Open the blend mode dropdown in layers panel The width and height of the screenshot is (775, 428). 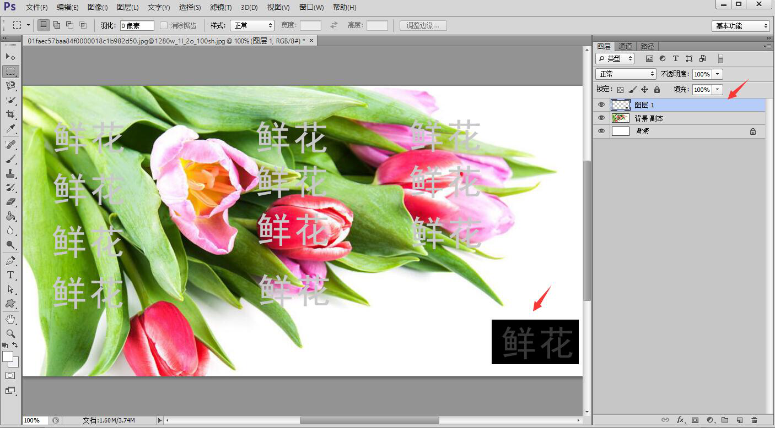coord(626,74)
